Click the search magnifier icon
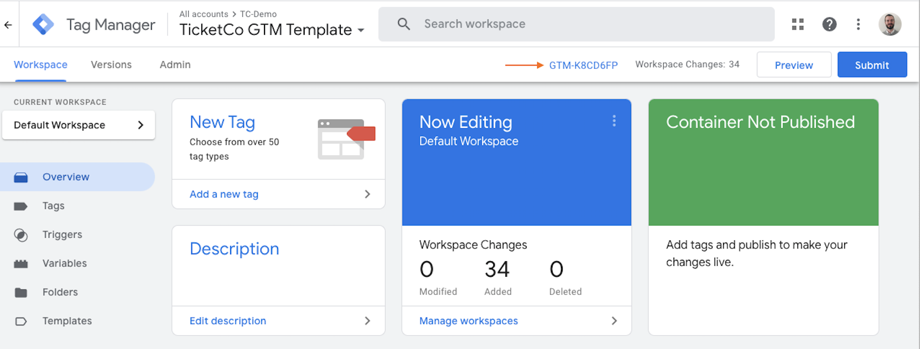 coord(404,24)
